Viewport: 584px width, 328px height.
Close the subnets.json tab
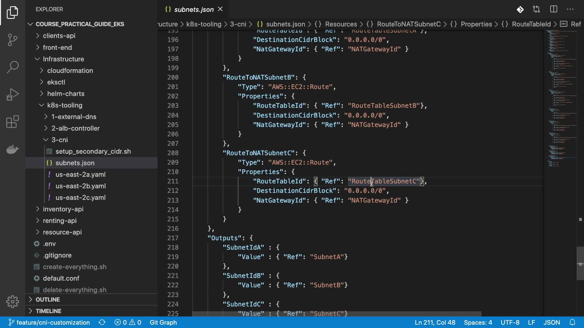[x=221, y=9]
